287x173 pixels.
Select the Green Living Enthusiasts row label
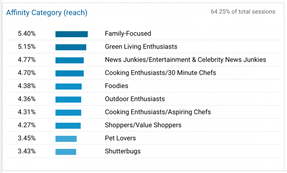[x=141, y=47]
